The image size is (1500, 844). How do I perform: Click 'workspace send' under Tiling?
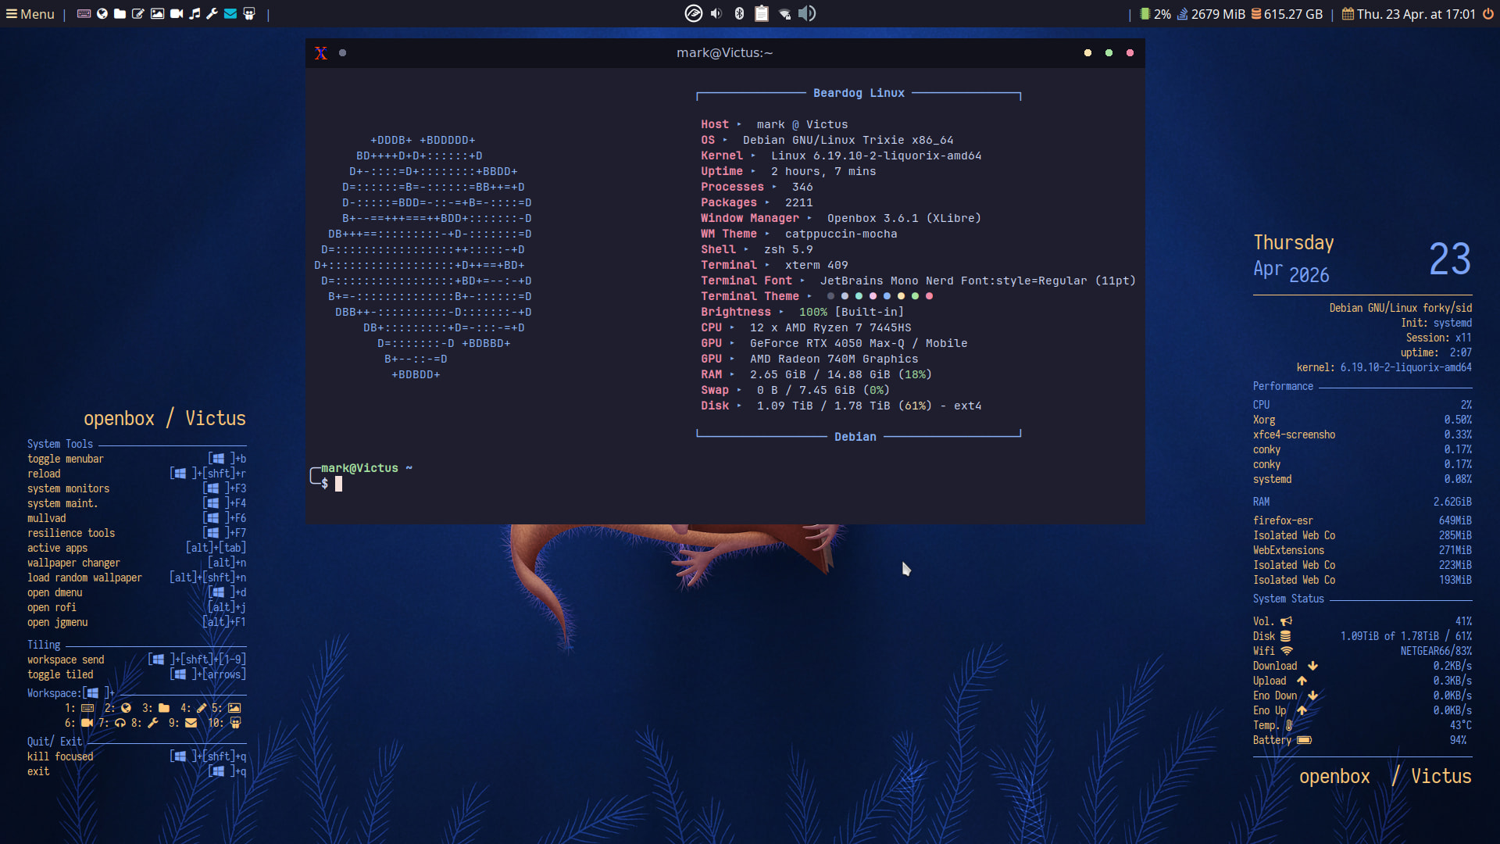click(x=66, y=660)
